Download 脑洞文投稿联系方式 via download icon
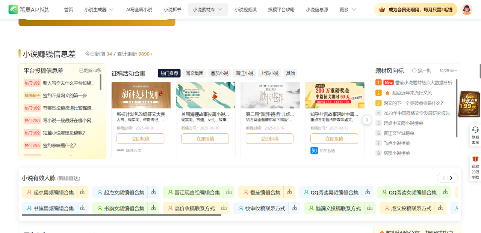Viewport: 481px width, 233px height. click(x=370, y=208)
